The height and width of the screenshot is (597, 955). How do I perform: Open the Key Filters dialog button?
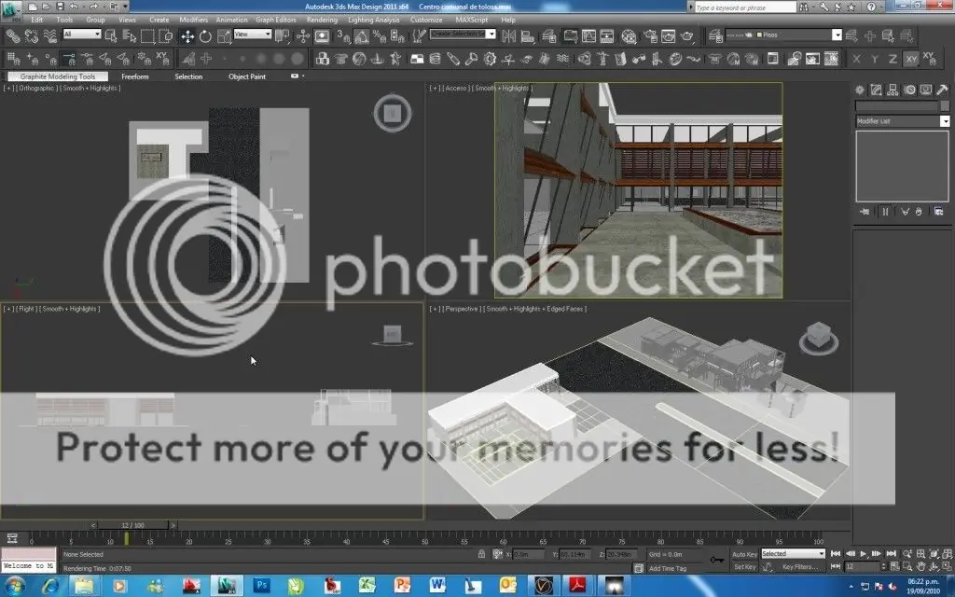pyautogui.click(x=799, y=567)
